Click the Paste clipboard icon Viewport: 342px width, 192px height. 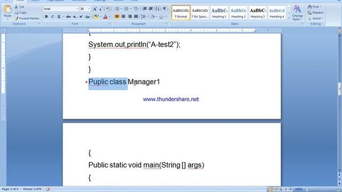(x=7, y=9)
